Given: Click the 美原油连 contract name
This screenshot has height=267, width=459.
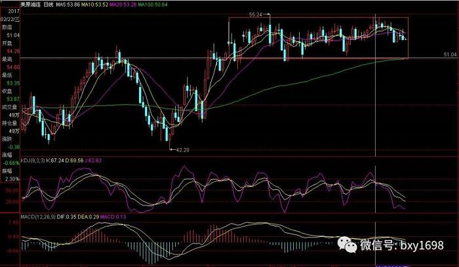Looking at the screenshot, I should tap(30, 5).
